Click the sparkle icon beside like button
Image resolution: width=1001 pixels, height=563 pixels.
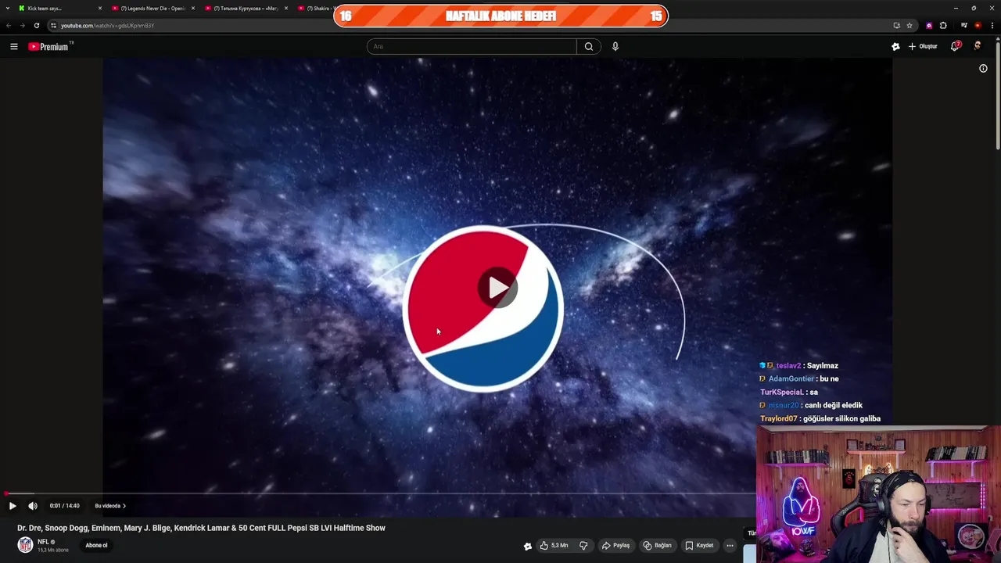528,546
